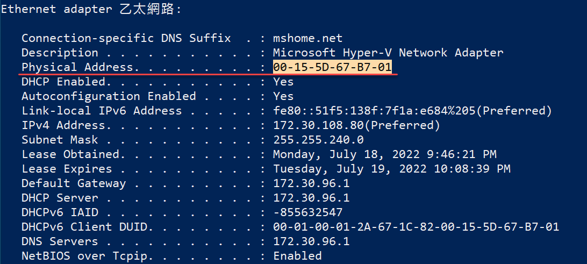Click the Autoconfiguration Enabled Yes value
Image resolution: width=587 pixels, height=264 pixels.
click(283, 96)
